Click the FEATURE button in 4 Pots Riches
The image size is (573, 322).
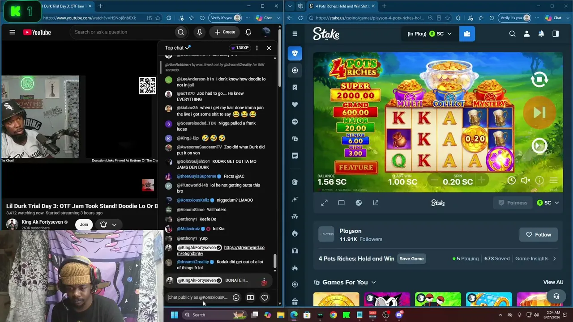point(356,167)
